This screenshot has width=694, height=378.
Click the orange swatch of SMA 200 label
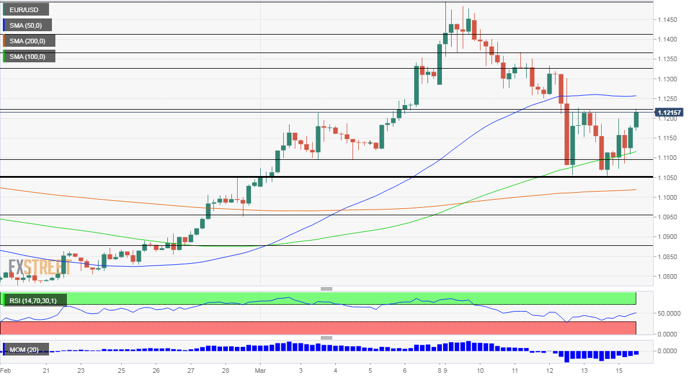click(4, 40)
